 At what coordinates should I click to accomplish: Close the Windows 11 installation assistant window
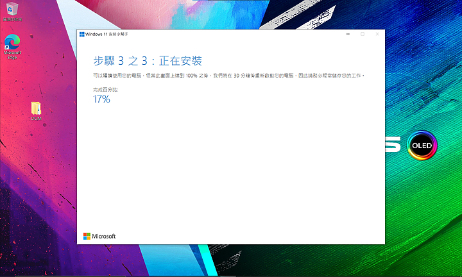click(377, 34)
